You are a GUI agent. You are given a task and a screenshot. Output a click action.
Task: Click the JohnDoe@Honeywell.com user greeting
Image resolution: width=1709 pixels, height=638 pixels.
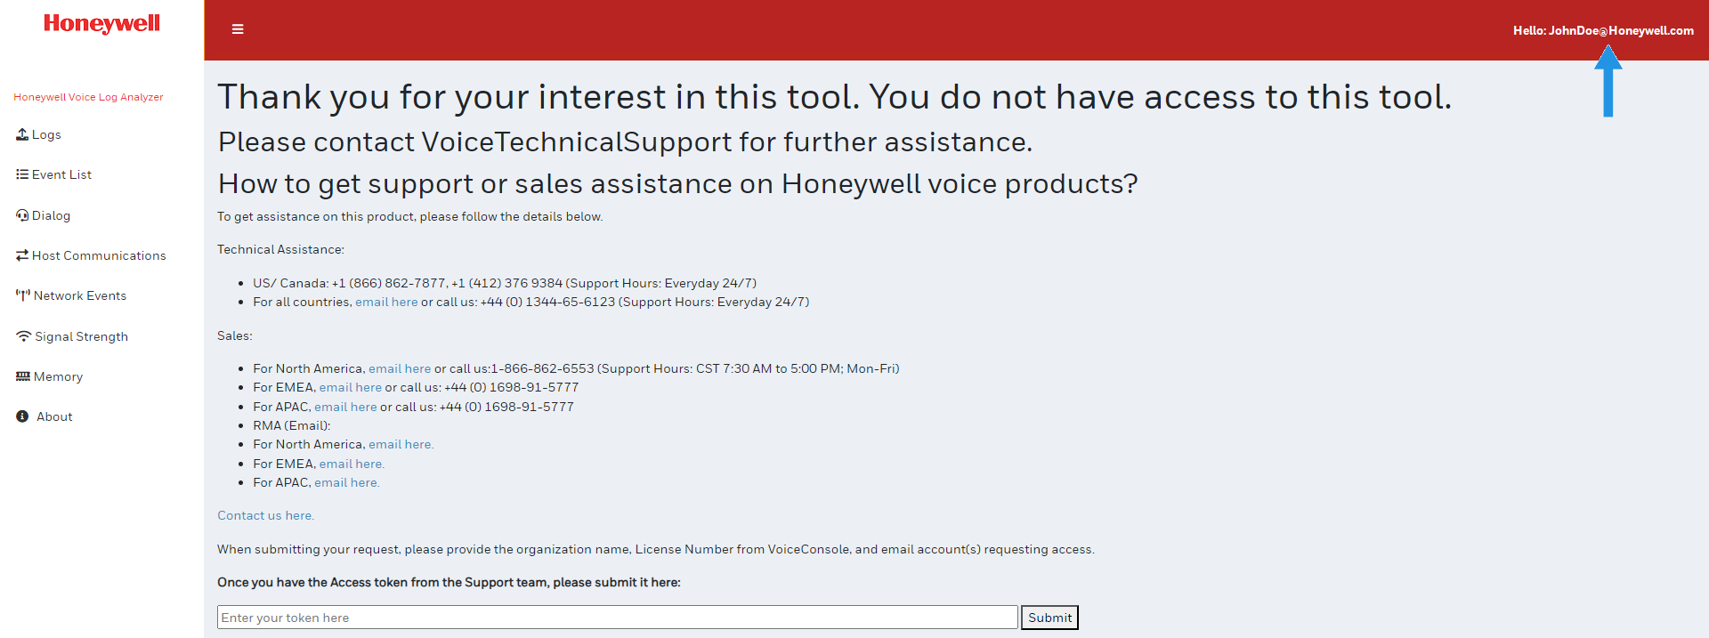(1603, 30)
